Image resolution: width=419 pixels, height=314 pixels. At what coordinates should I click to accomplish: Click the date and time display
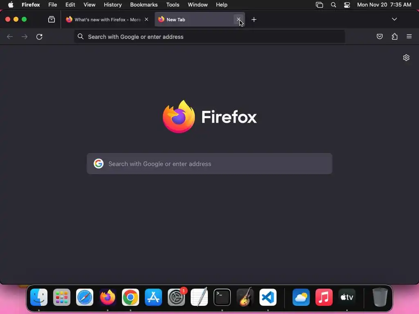[384, 5]
